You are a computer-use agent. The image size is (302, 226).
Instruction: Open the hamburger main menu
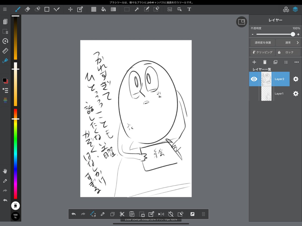tap(5, 9)
